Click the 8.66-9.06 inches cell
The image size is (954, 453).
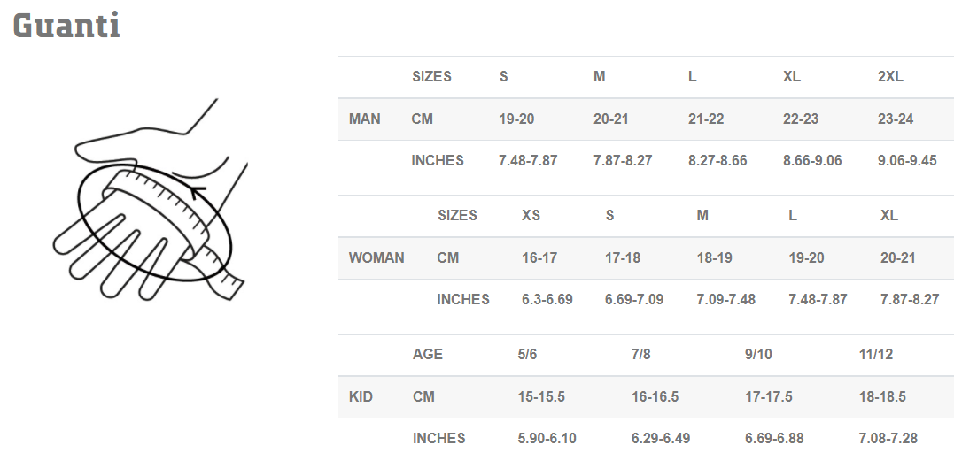812,160
